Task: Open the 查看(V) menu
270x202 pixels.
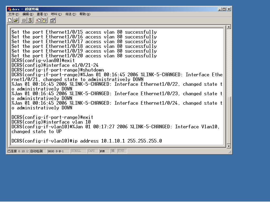Action: pyautogui.click(x=42, y=14)
